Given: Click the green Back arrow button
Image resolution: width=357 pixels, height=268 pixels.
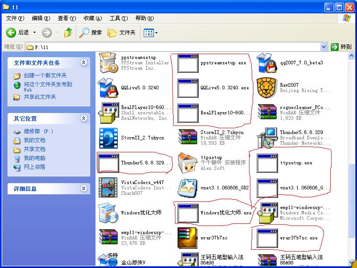Looking at the screenshot, I should click(x=11, y=33).
